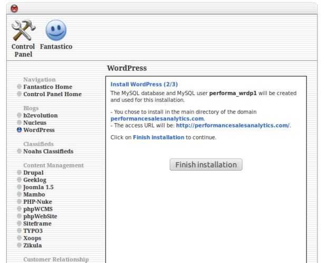
Task: Open the Xoops installer
Action: pos(32,238)
